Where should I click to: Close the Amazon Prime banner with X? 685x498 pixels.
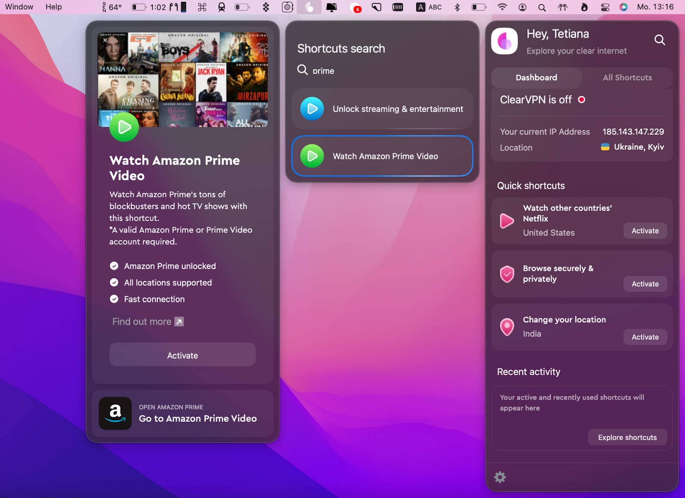tap(105, 40)
